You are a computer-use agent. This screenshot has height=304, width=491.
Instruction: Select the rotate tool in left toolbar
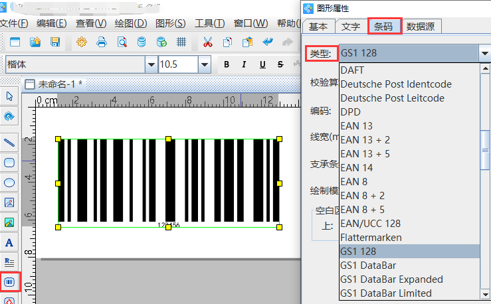[9, 116]
